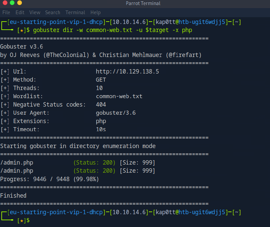Click the @TheColonial handle in banner
Image resolution: width=270 pixels, height=227 pixels.
(70, 55)
